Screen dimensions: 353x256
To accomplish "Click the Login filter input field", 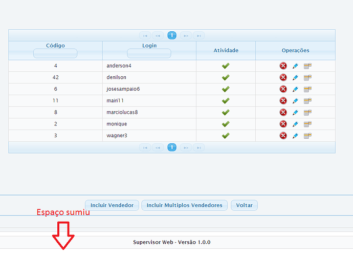I will click(x=149, y=53).
